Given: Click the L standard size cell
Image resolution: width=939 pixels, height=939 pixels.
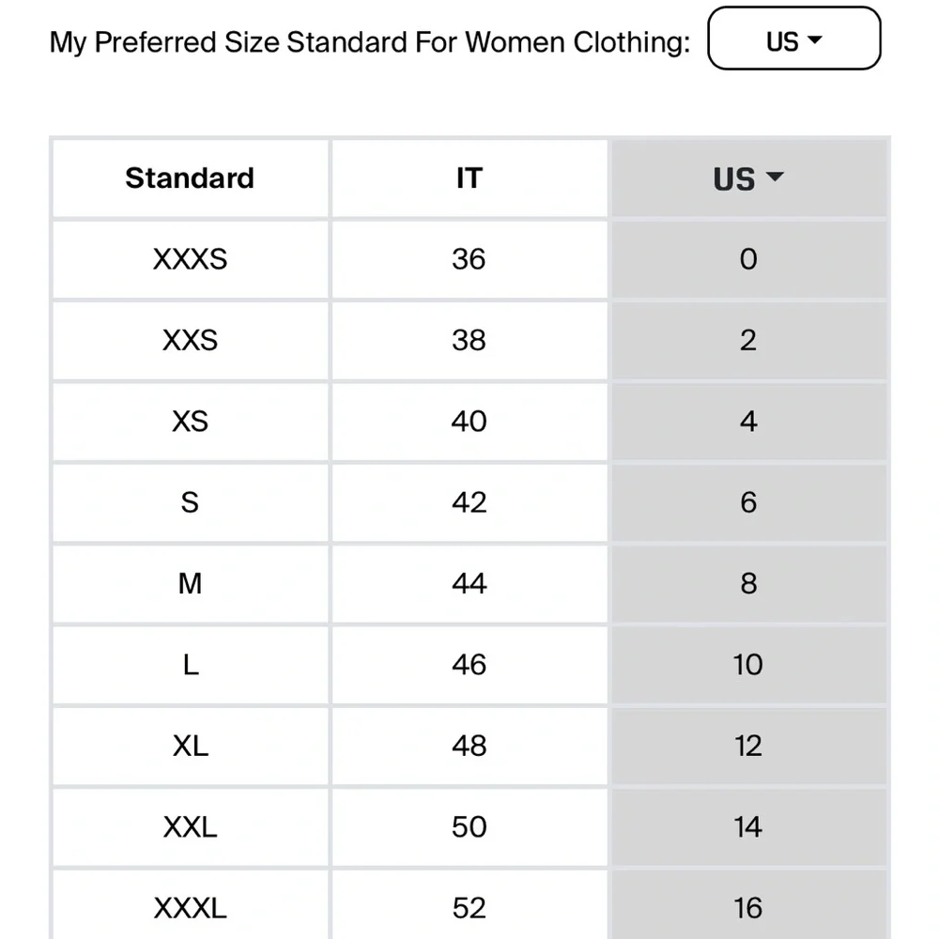Looking at the screenshot, I should [190, 665].
